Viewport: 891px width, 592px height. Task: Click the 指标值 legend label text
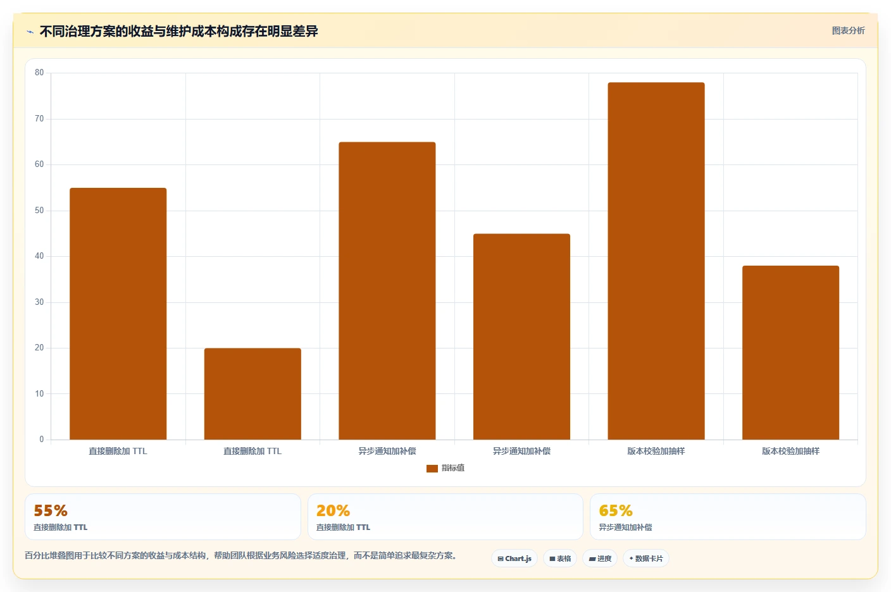(453, 468)
